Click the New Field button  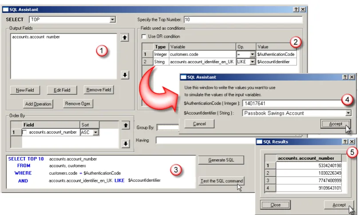click(25, 90)
